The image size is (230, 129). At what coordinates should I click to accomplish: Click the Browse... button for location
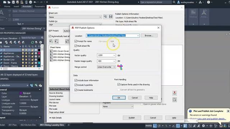149,35
